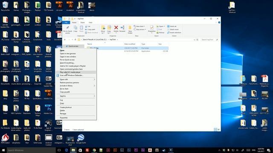Open the Windows Start button

[3, 150]
